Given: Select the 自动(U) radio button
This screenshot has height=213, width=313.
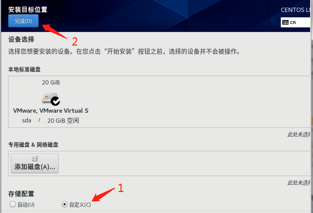Looking at the screenshot, I should (13, 204).
